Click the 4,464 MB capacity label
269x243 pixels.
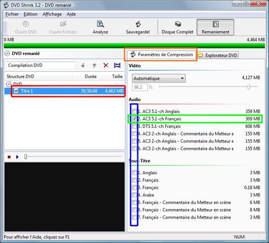(x=256, y=40)
